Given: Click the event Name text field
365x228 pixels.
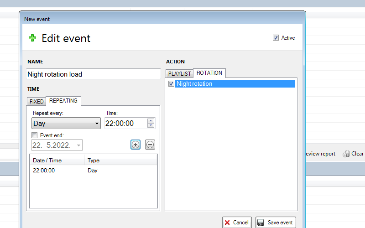Looking at the screenshot, I should coord(94,74).
